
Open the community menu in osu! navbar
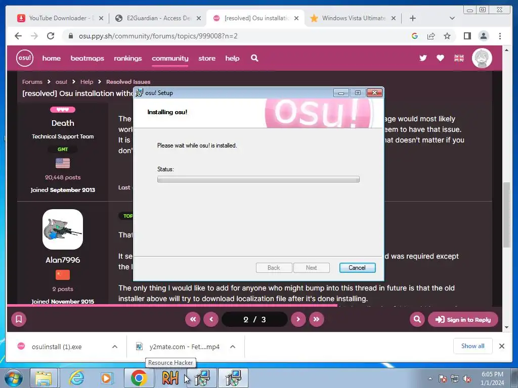click(x=170, y=58)
